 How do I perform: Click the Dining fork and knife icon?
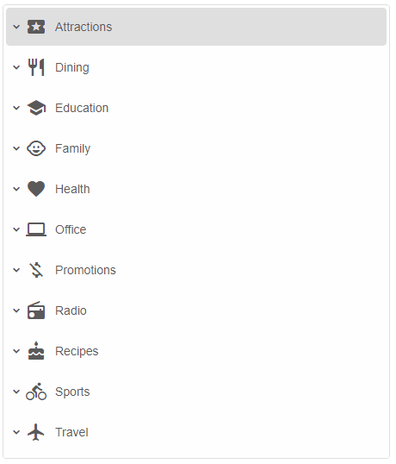pos(36,67)
